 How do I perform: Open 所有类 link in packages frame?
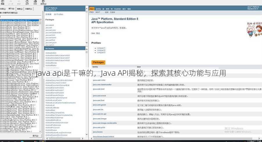coord(49,14)
